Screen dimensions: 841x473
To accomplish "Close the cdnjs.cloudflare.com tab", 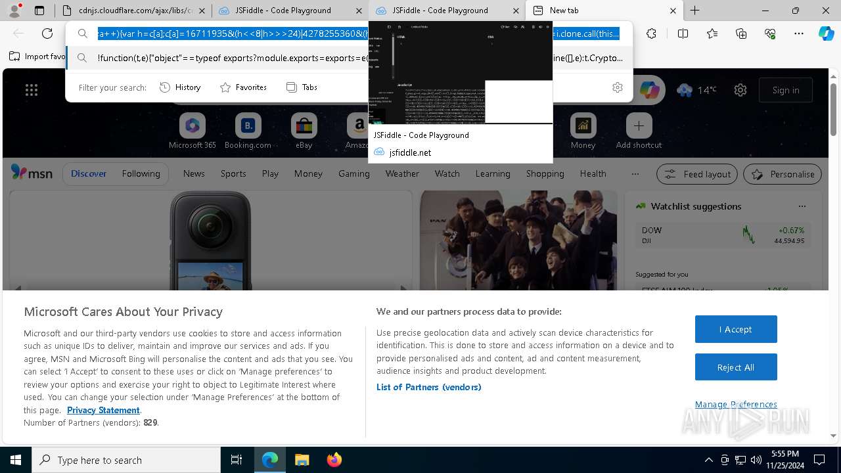I will [x=201, y=11].
